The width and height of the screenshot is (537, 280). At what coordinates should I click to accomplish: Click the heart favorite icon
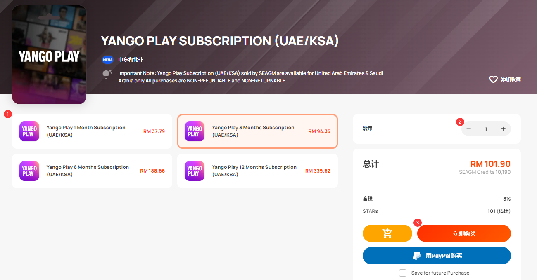(x=493, y=79)
